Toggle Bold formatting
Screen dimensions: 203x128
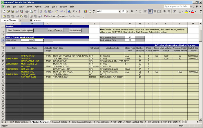click(x=132, y=11)
